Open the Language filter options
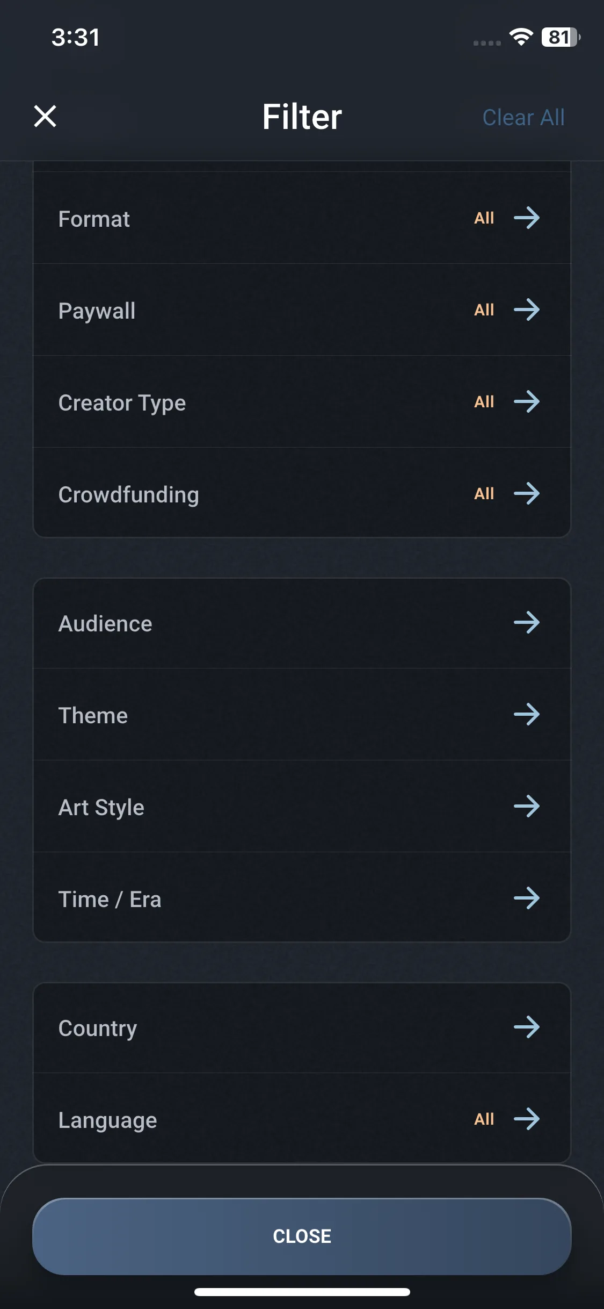 pyautogui.click(x=526, y=1119)
